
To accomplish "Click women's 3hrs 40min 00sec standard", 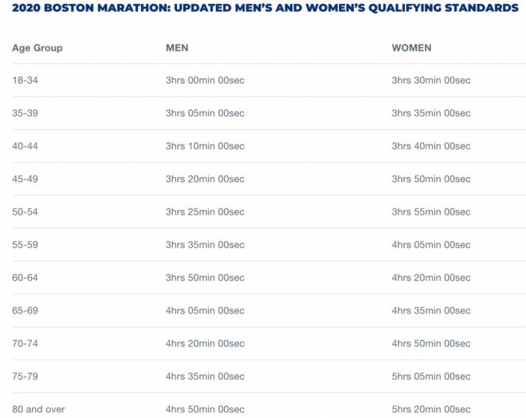I will coord(431,146).
